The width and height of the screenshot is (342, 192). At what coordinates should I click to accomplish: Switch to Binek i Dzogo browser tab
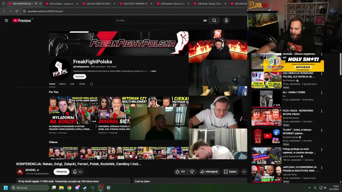click(x=210, y=4)
